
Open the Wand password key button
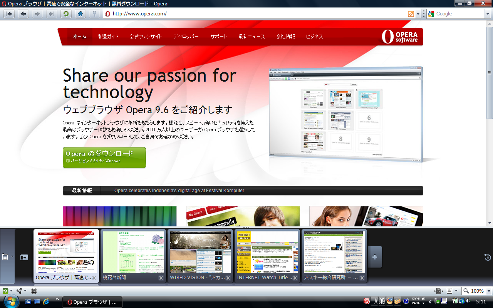pyautogui.click(x=94, y=14)
